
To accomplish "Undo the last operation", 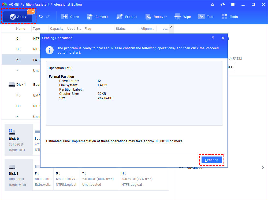I will [41, 16].
